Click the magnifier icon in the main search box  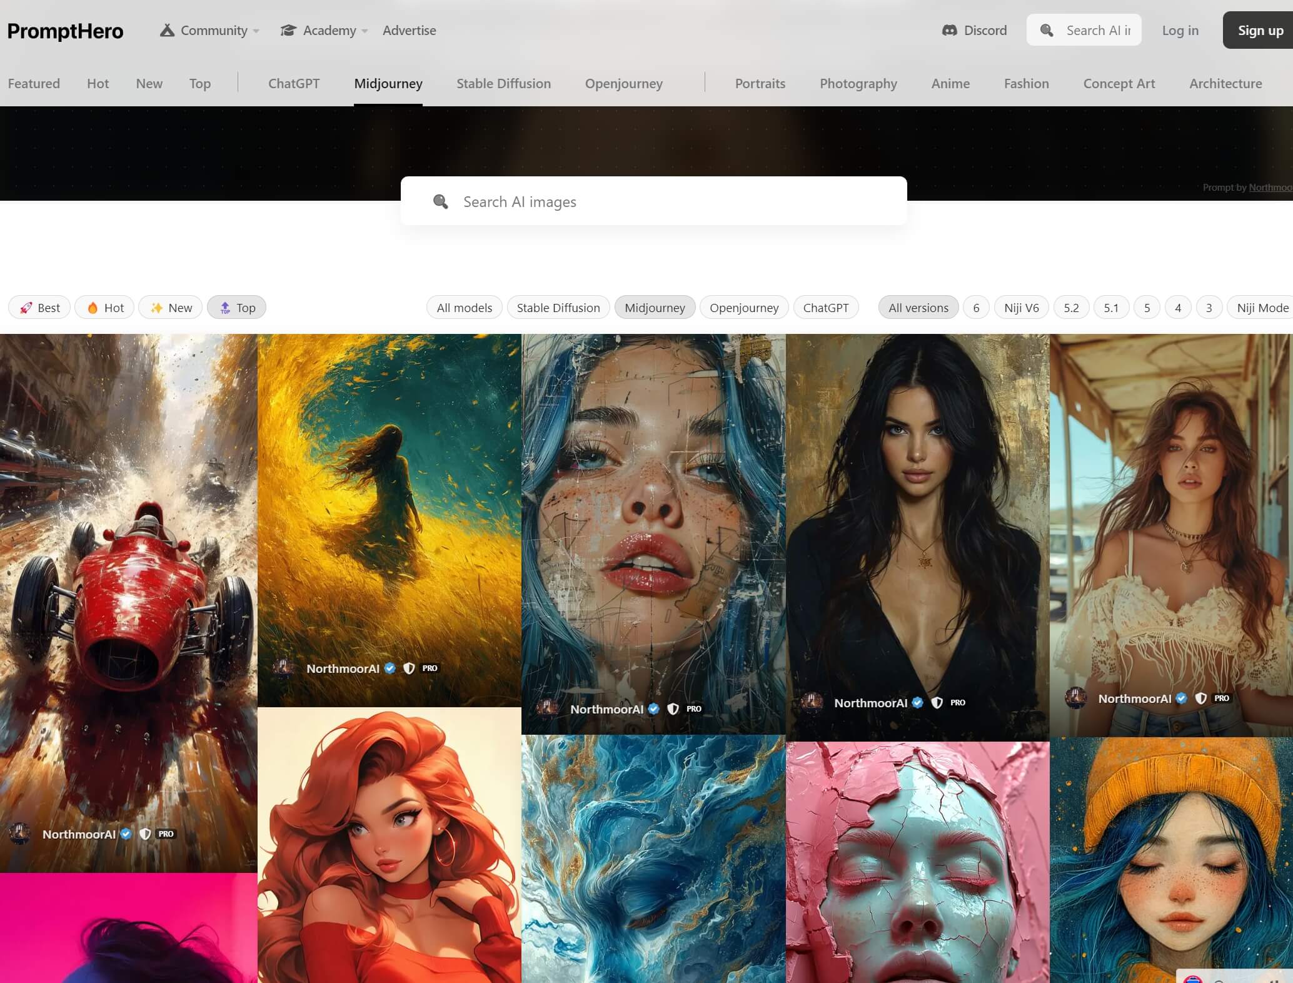point(441,201)
